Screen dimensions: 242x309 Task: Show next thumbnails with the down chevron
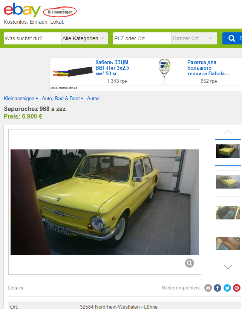pos(228,267)
